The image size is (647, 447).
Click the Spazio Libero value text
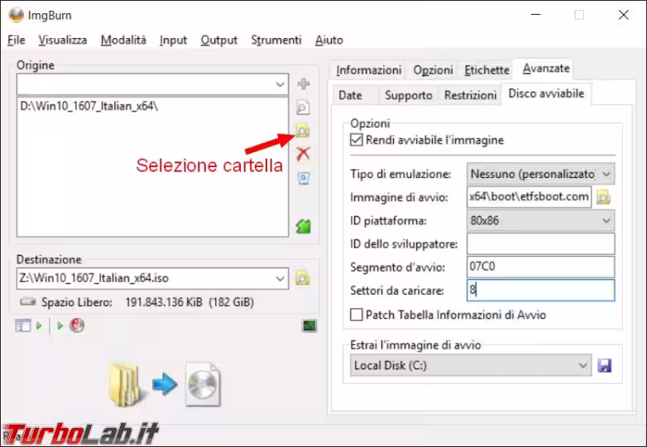189,302
